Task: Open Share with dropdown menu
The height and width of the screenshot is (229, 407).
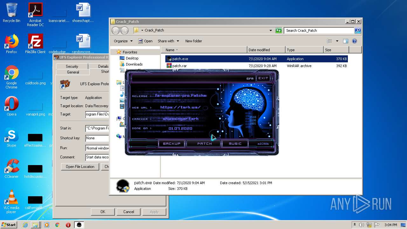Action: [168, 41]
